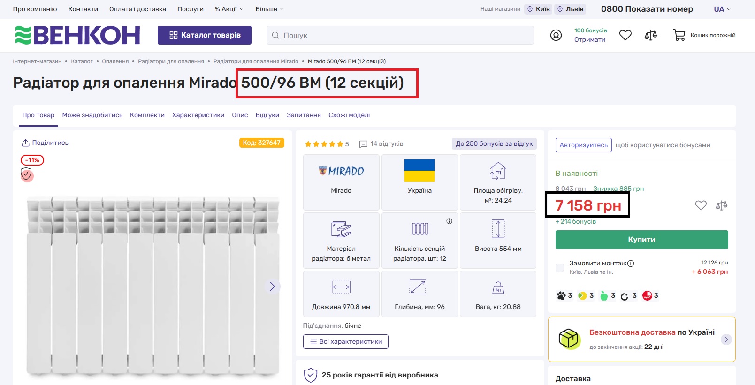
Task: Click До 250 бонусів за відгук
Action: coord(494,144)
